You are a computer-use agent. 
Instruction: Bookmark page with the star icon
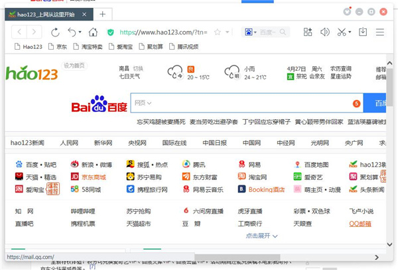tap(218, 32)
